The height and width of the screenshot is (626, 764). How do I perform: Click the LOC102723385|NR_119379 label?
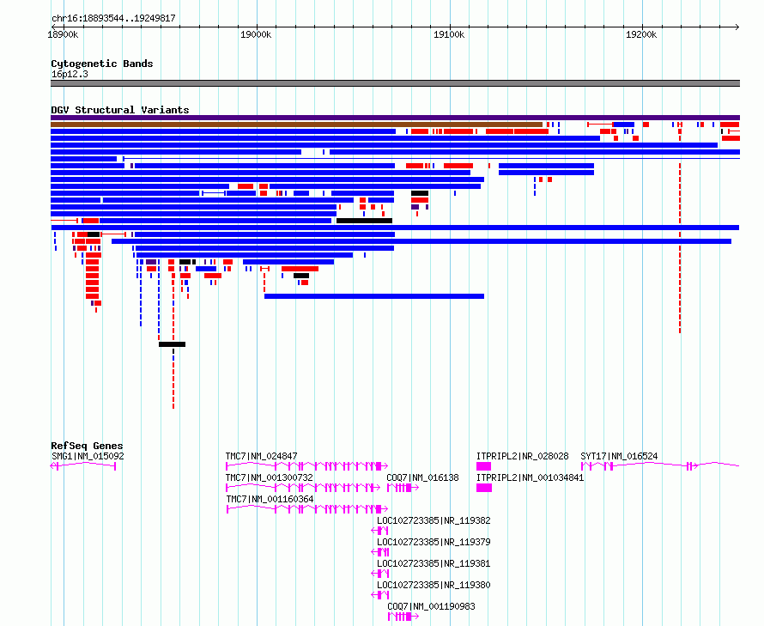[x=434, y=542]
